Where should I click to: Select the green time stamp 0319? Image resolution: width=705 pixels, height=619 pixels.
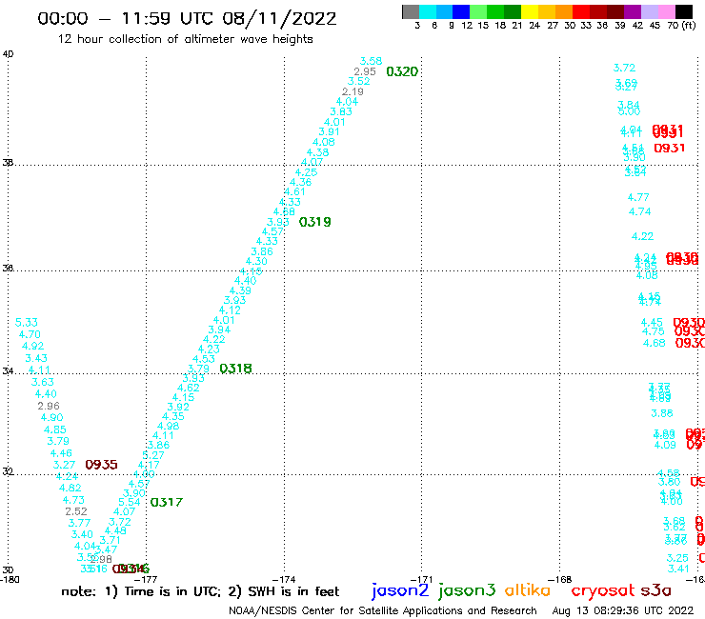click(314, 222)
